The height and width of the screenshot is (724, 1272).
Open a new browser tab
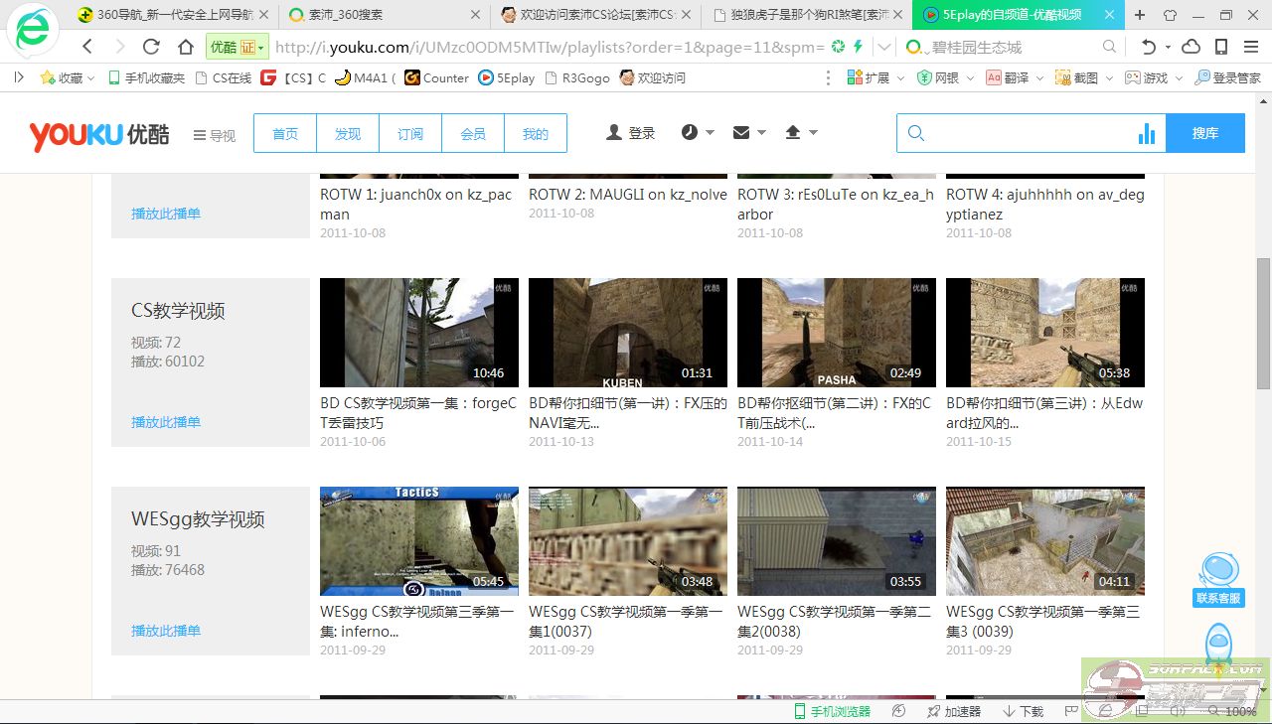pos(1140,15)
